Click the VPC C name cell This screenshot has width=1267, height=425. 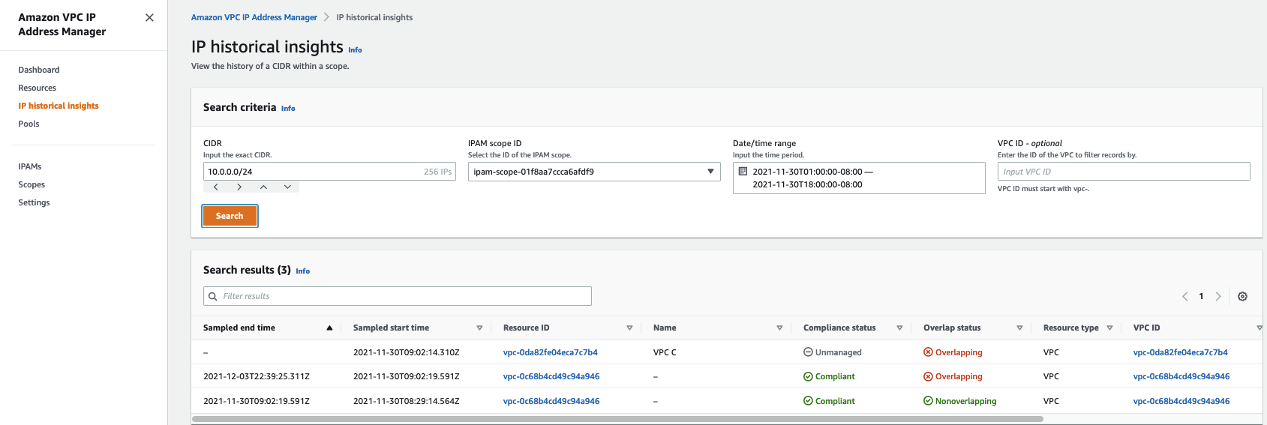[x=665, y=352]
